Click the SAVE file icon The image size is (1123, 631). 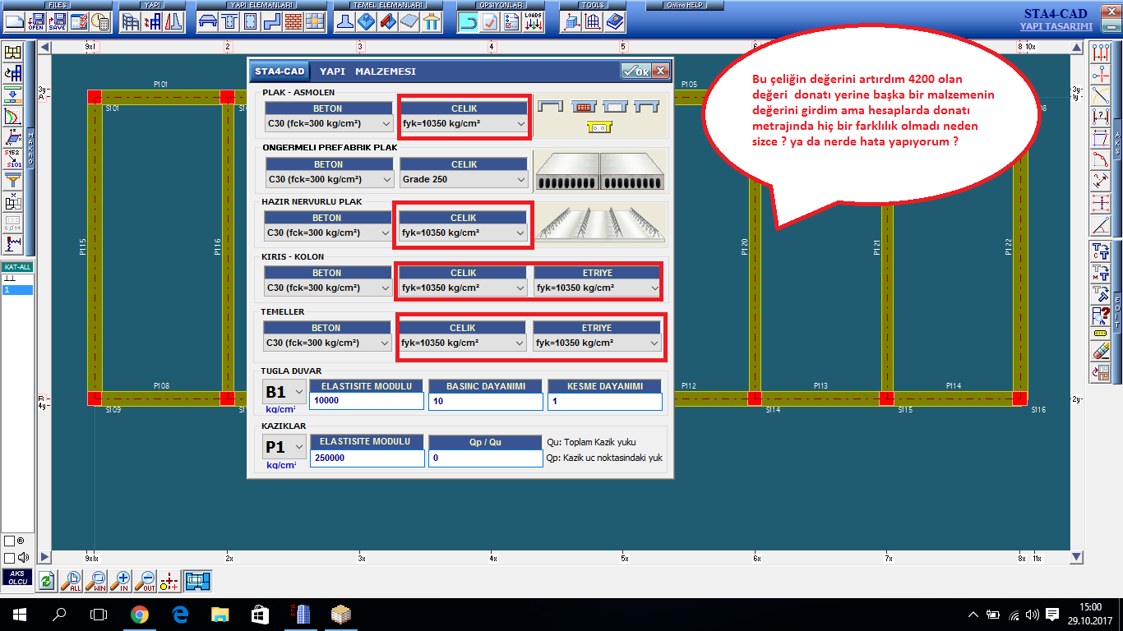(x=57, y=22)
